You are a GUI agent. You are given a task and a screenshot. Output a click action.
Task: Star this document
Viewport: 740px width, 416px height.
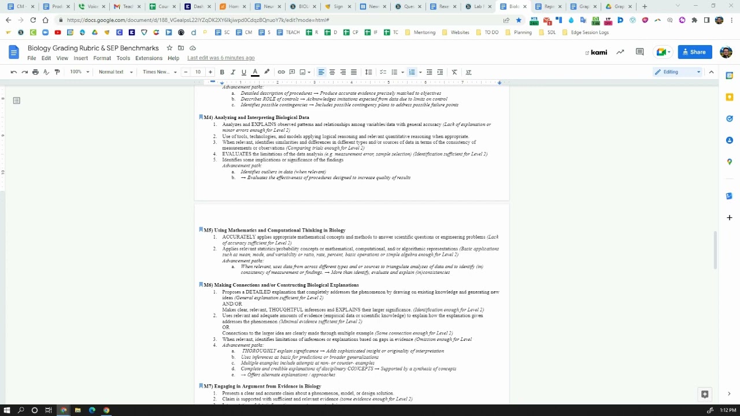point(169,48)
